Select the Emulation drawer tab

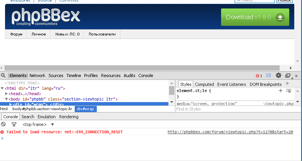46,117
